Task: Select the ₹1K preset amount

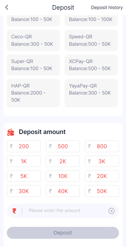Action: [x=24, y=161]
